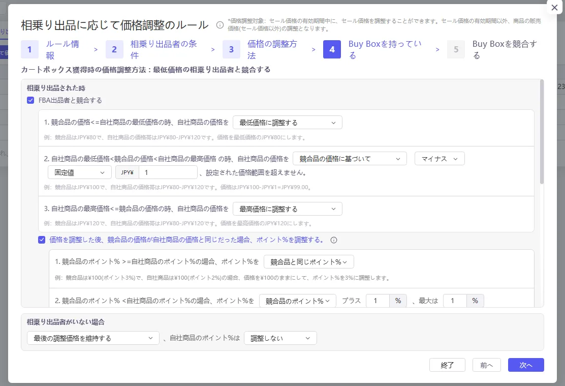Open 競合品の価格に基づいて dropdown
565x386 pixels.
(x=350, y=159)
